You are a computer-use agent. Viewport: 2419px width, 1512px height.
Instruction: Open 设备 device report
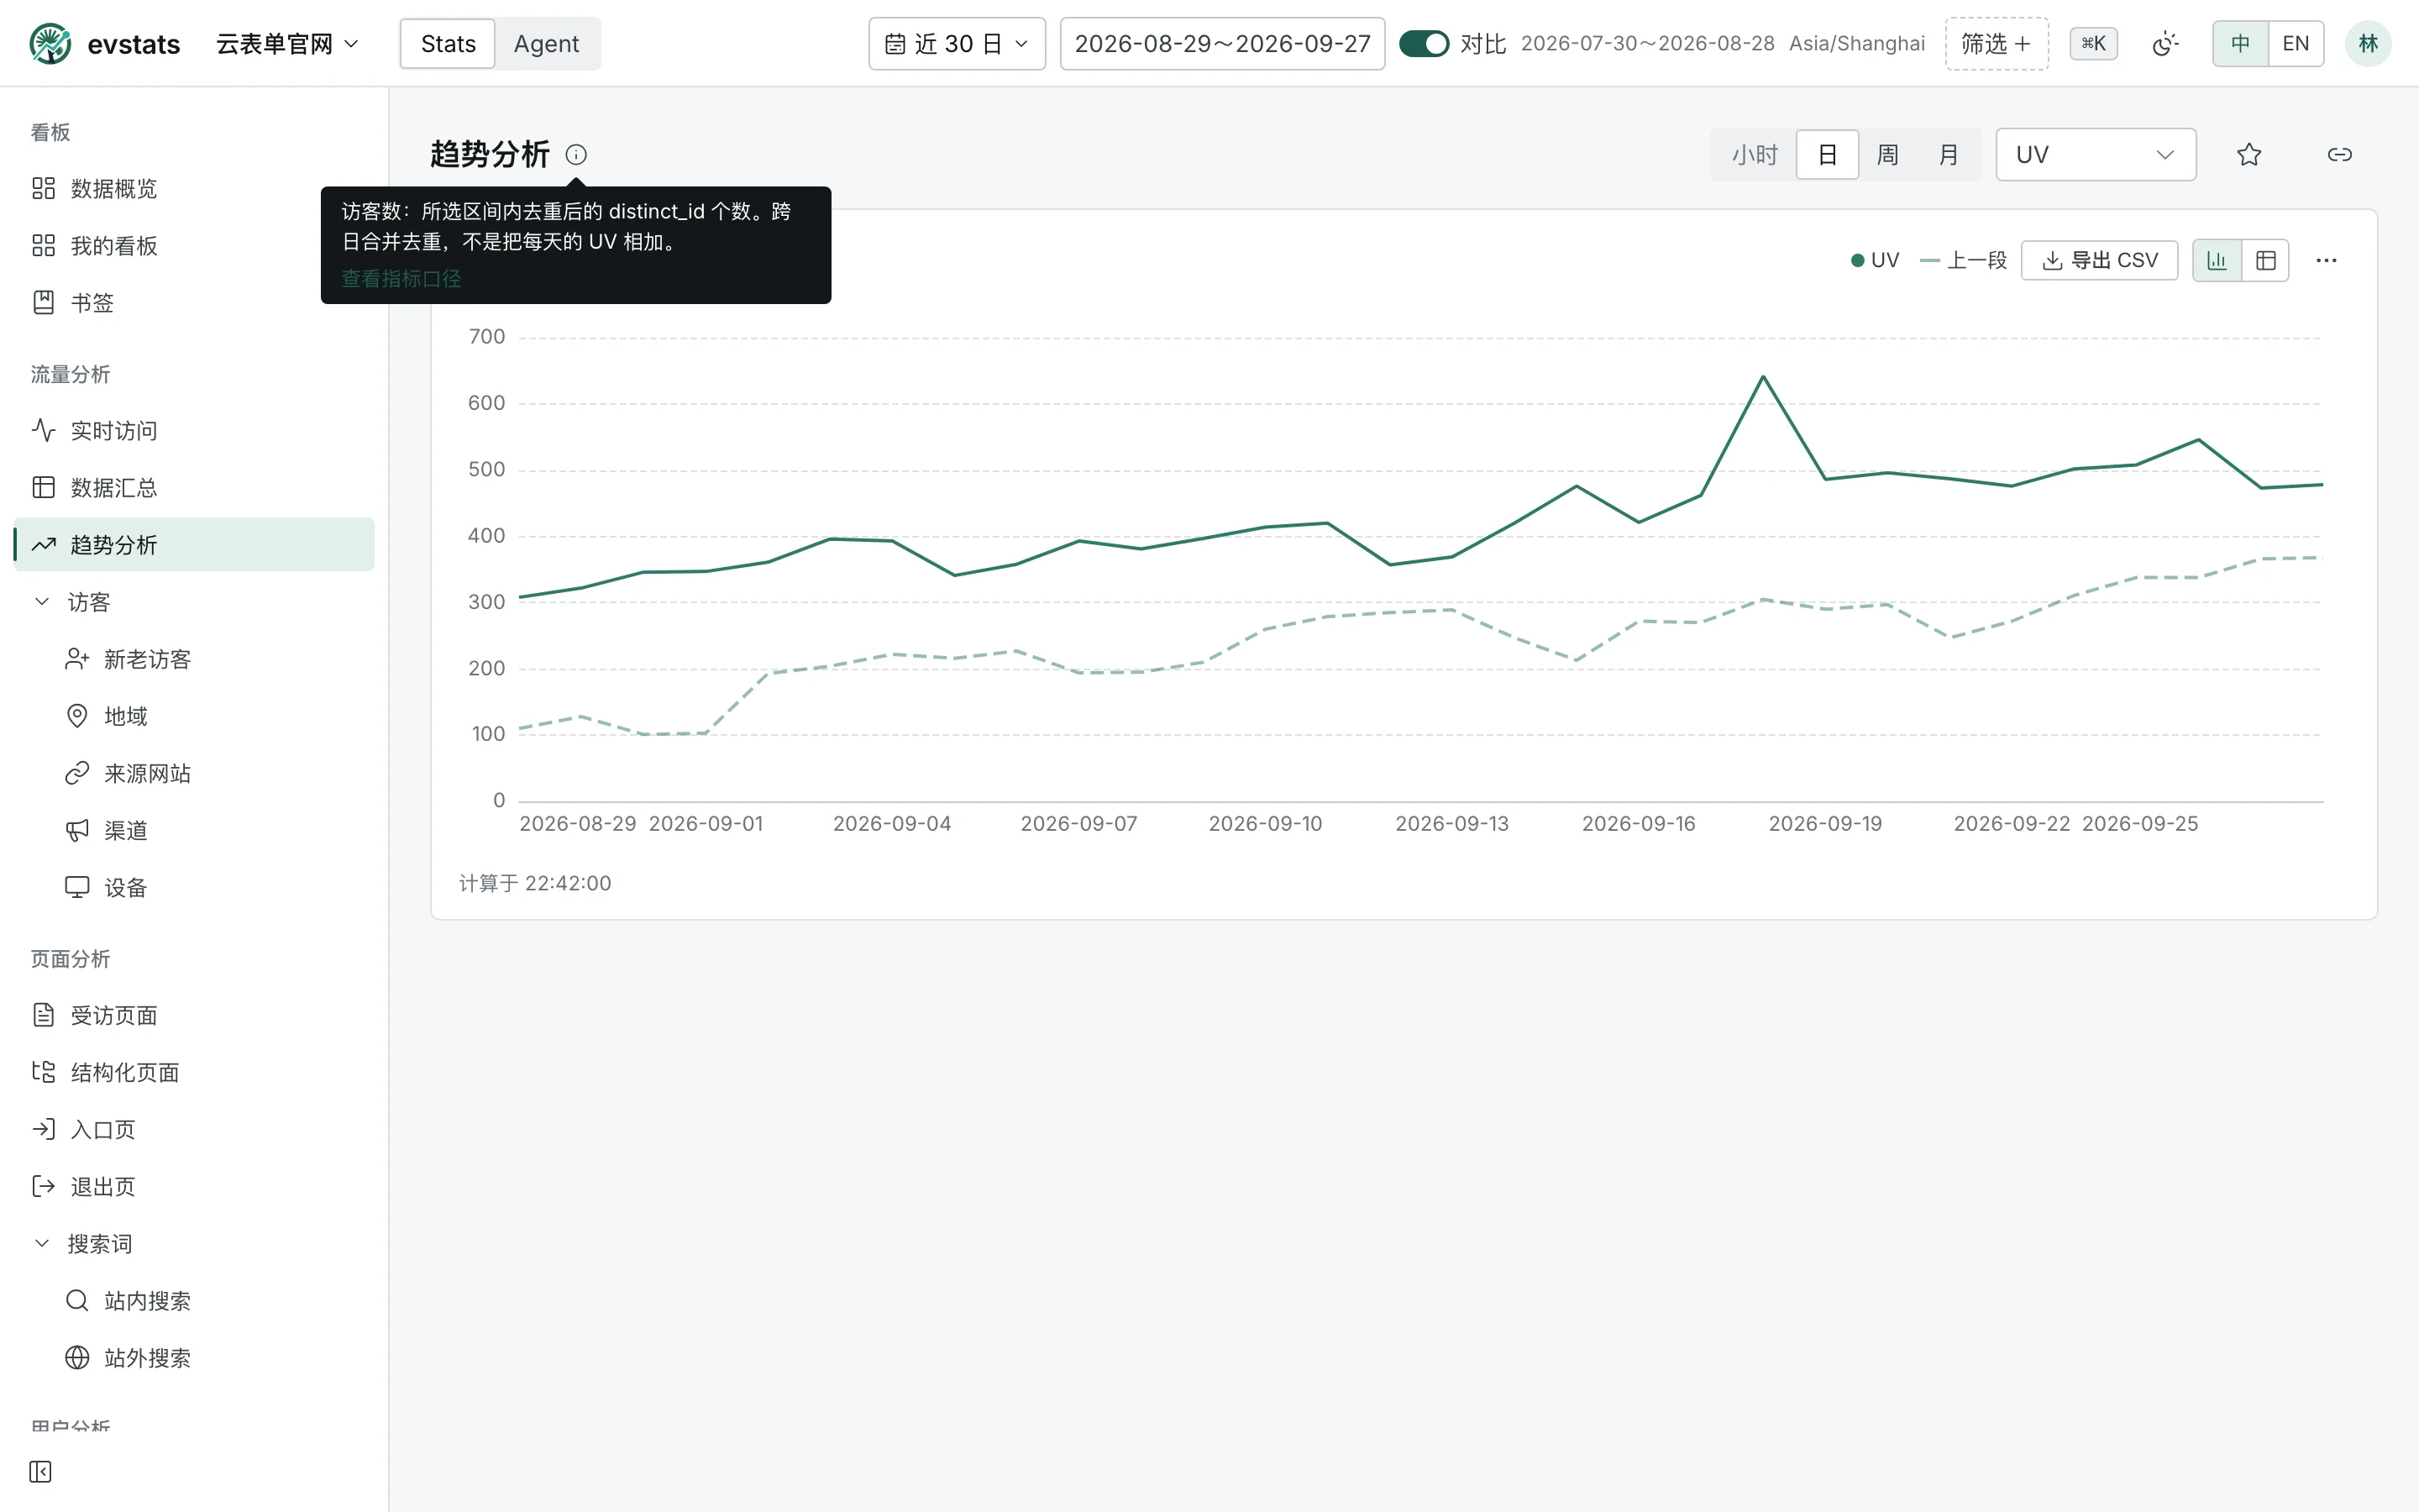[x=194, y=887]
